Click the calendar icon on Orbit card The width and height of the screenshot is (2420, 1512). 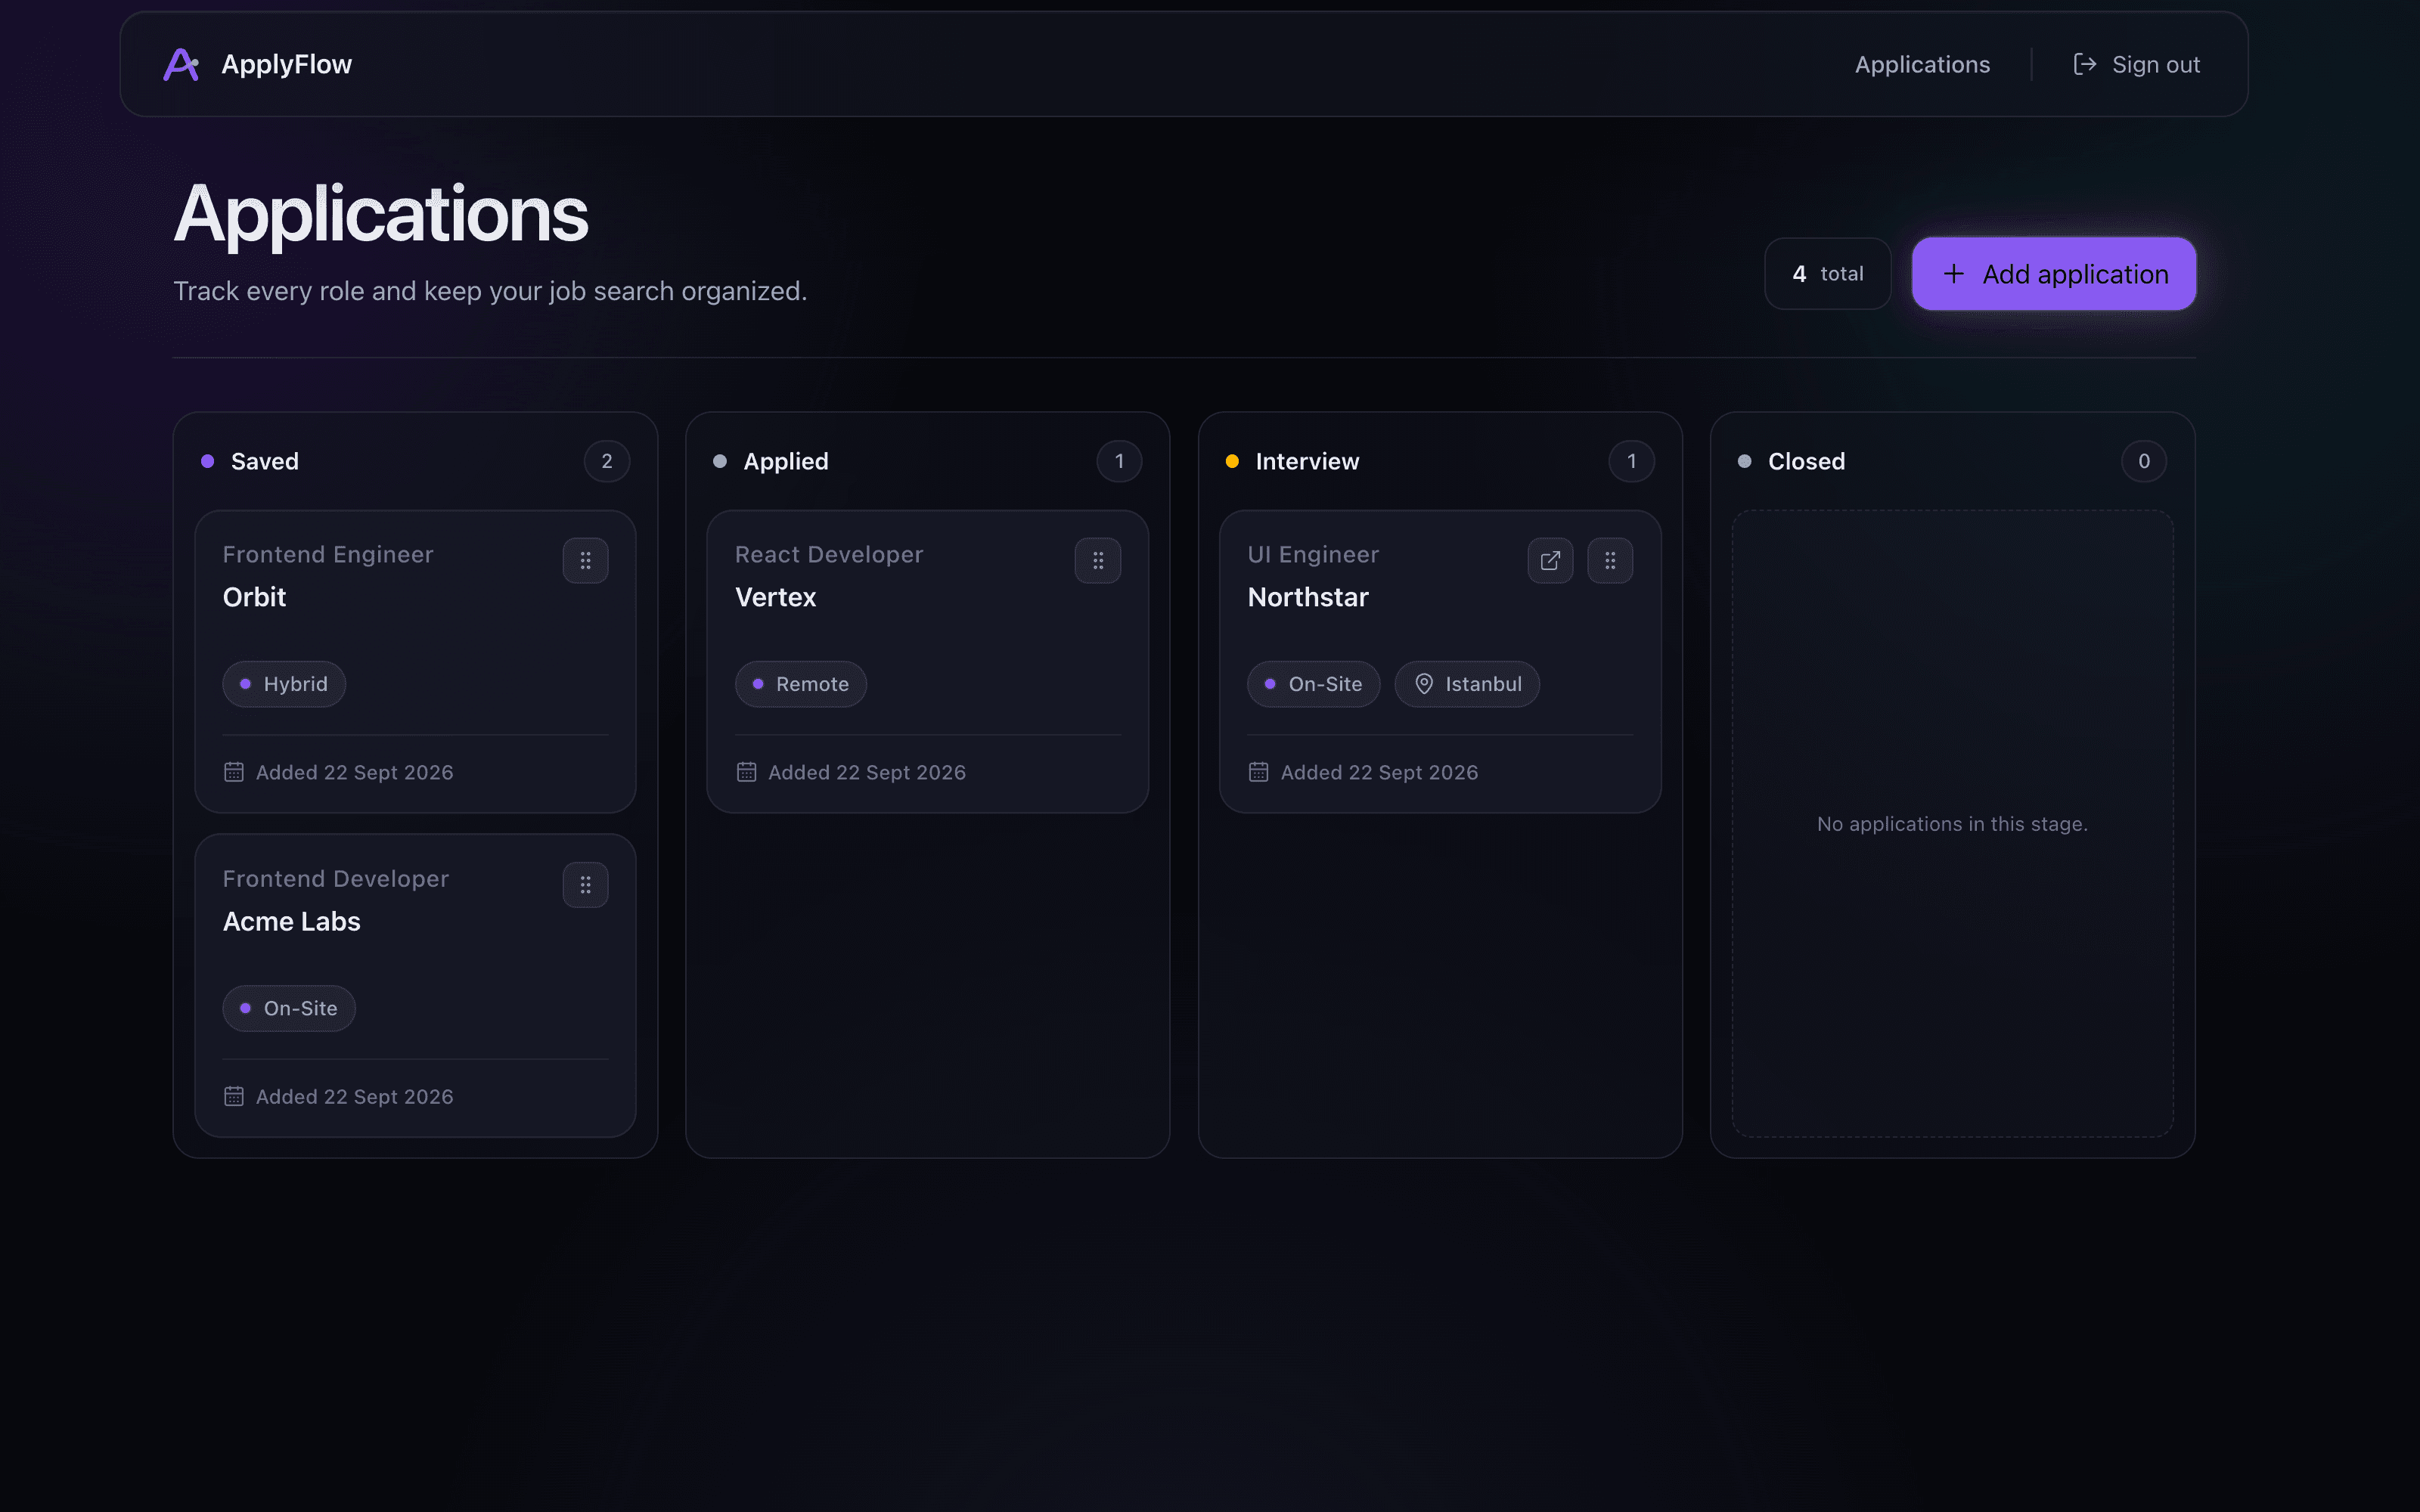point(233,771)
